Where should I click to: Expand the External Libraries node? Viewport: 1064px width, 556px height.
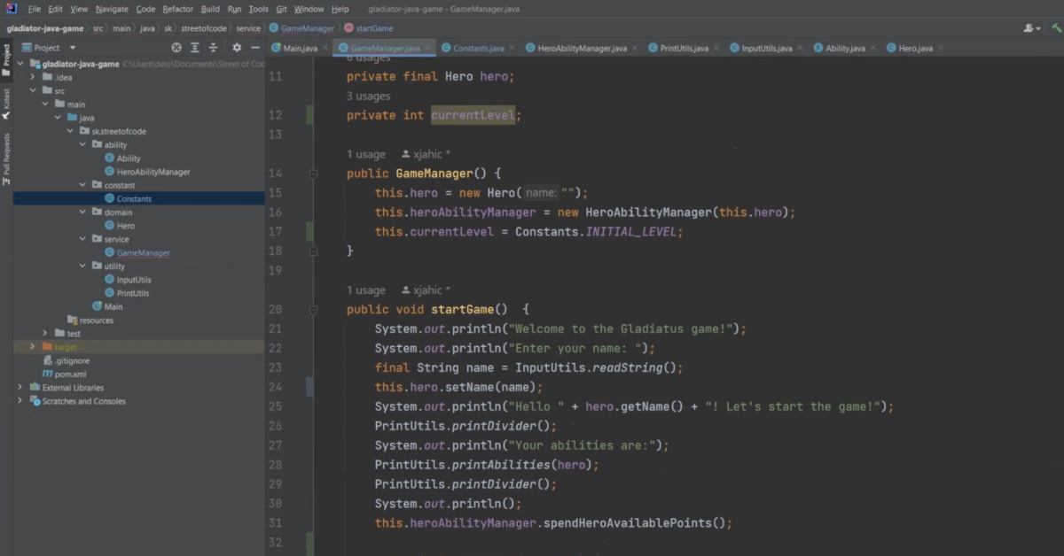pos(20,388)
